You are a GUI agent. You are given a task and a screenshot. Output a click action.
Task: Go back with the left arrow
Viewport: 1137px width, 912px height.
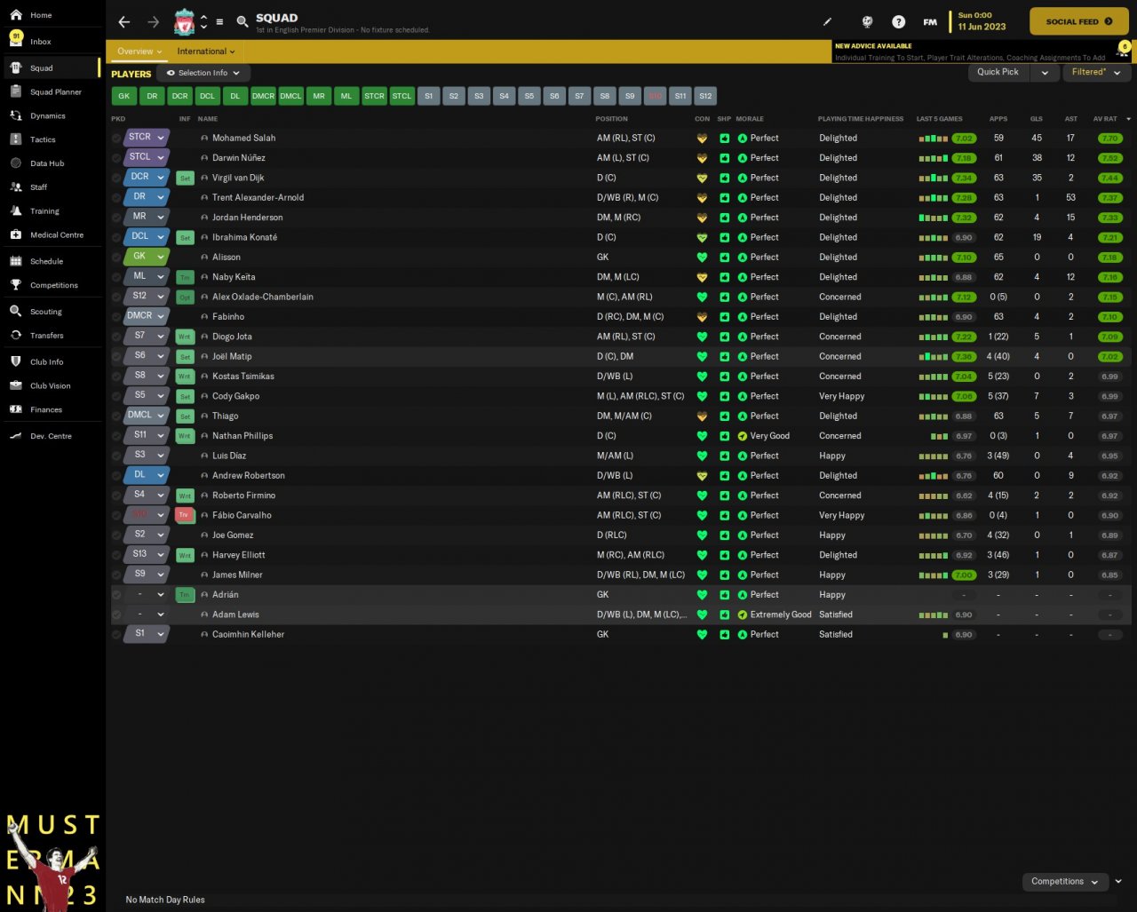pyautogui.click(x=124, y=22)
